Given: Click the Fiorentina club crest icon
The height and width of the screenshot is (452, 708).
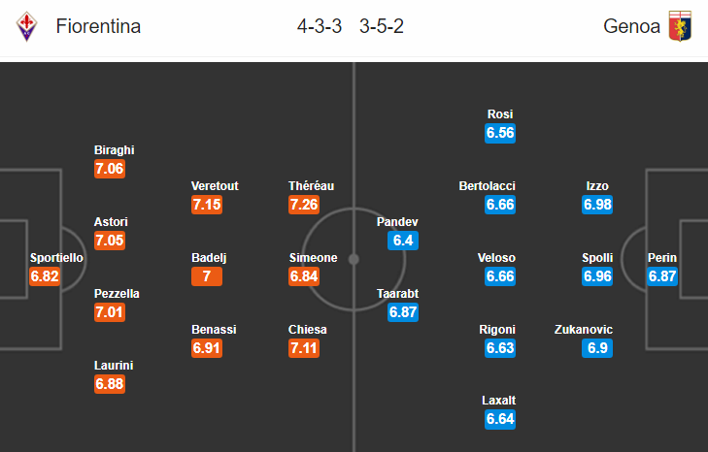Looking at the screenshot, I should tap(26, 26).
